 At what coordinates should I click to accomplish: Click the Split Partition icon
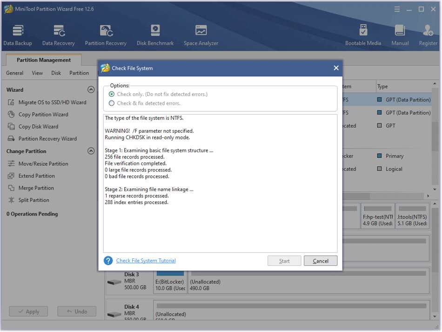click(11, 200)
